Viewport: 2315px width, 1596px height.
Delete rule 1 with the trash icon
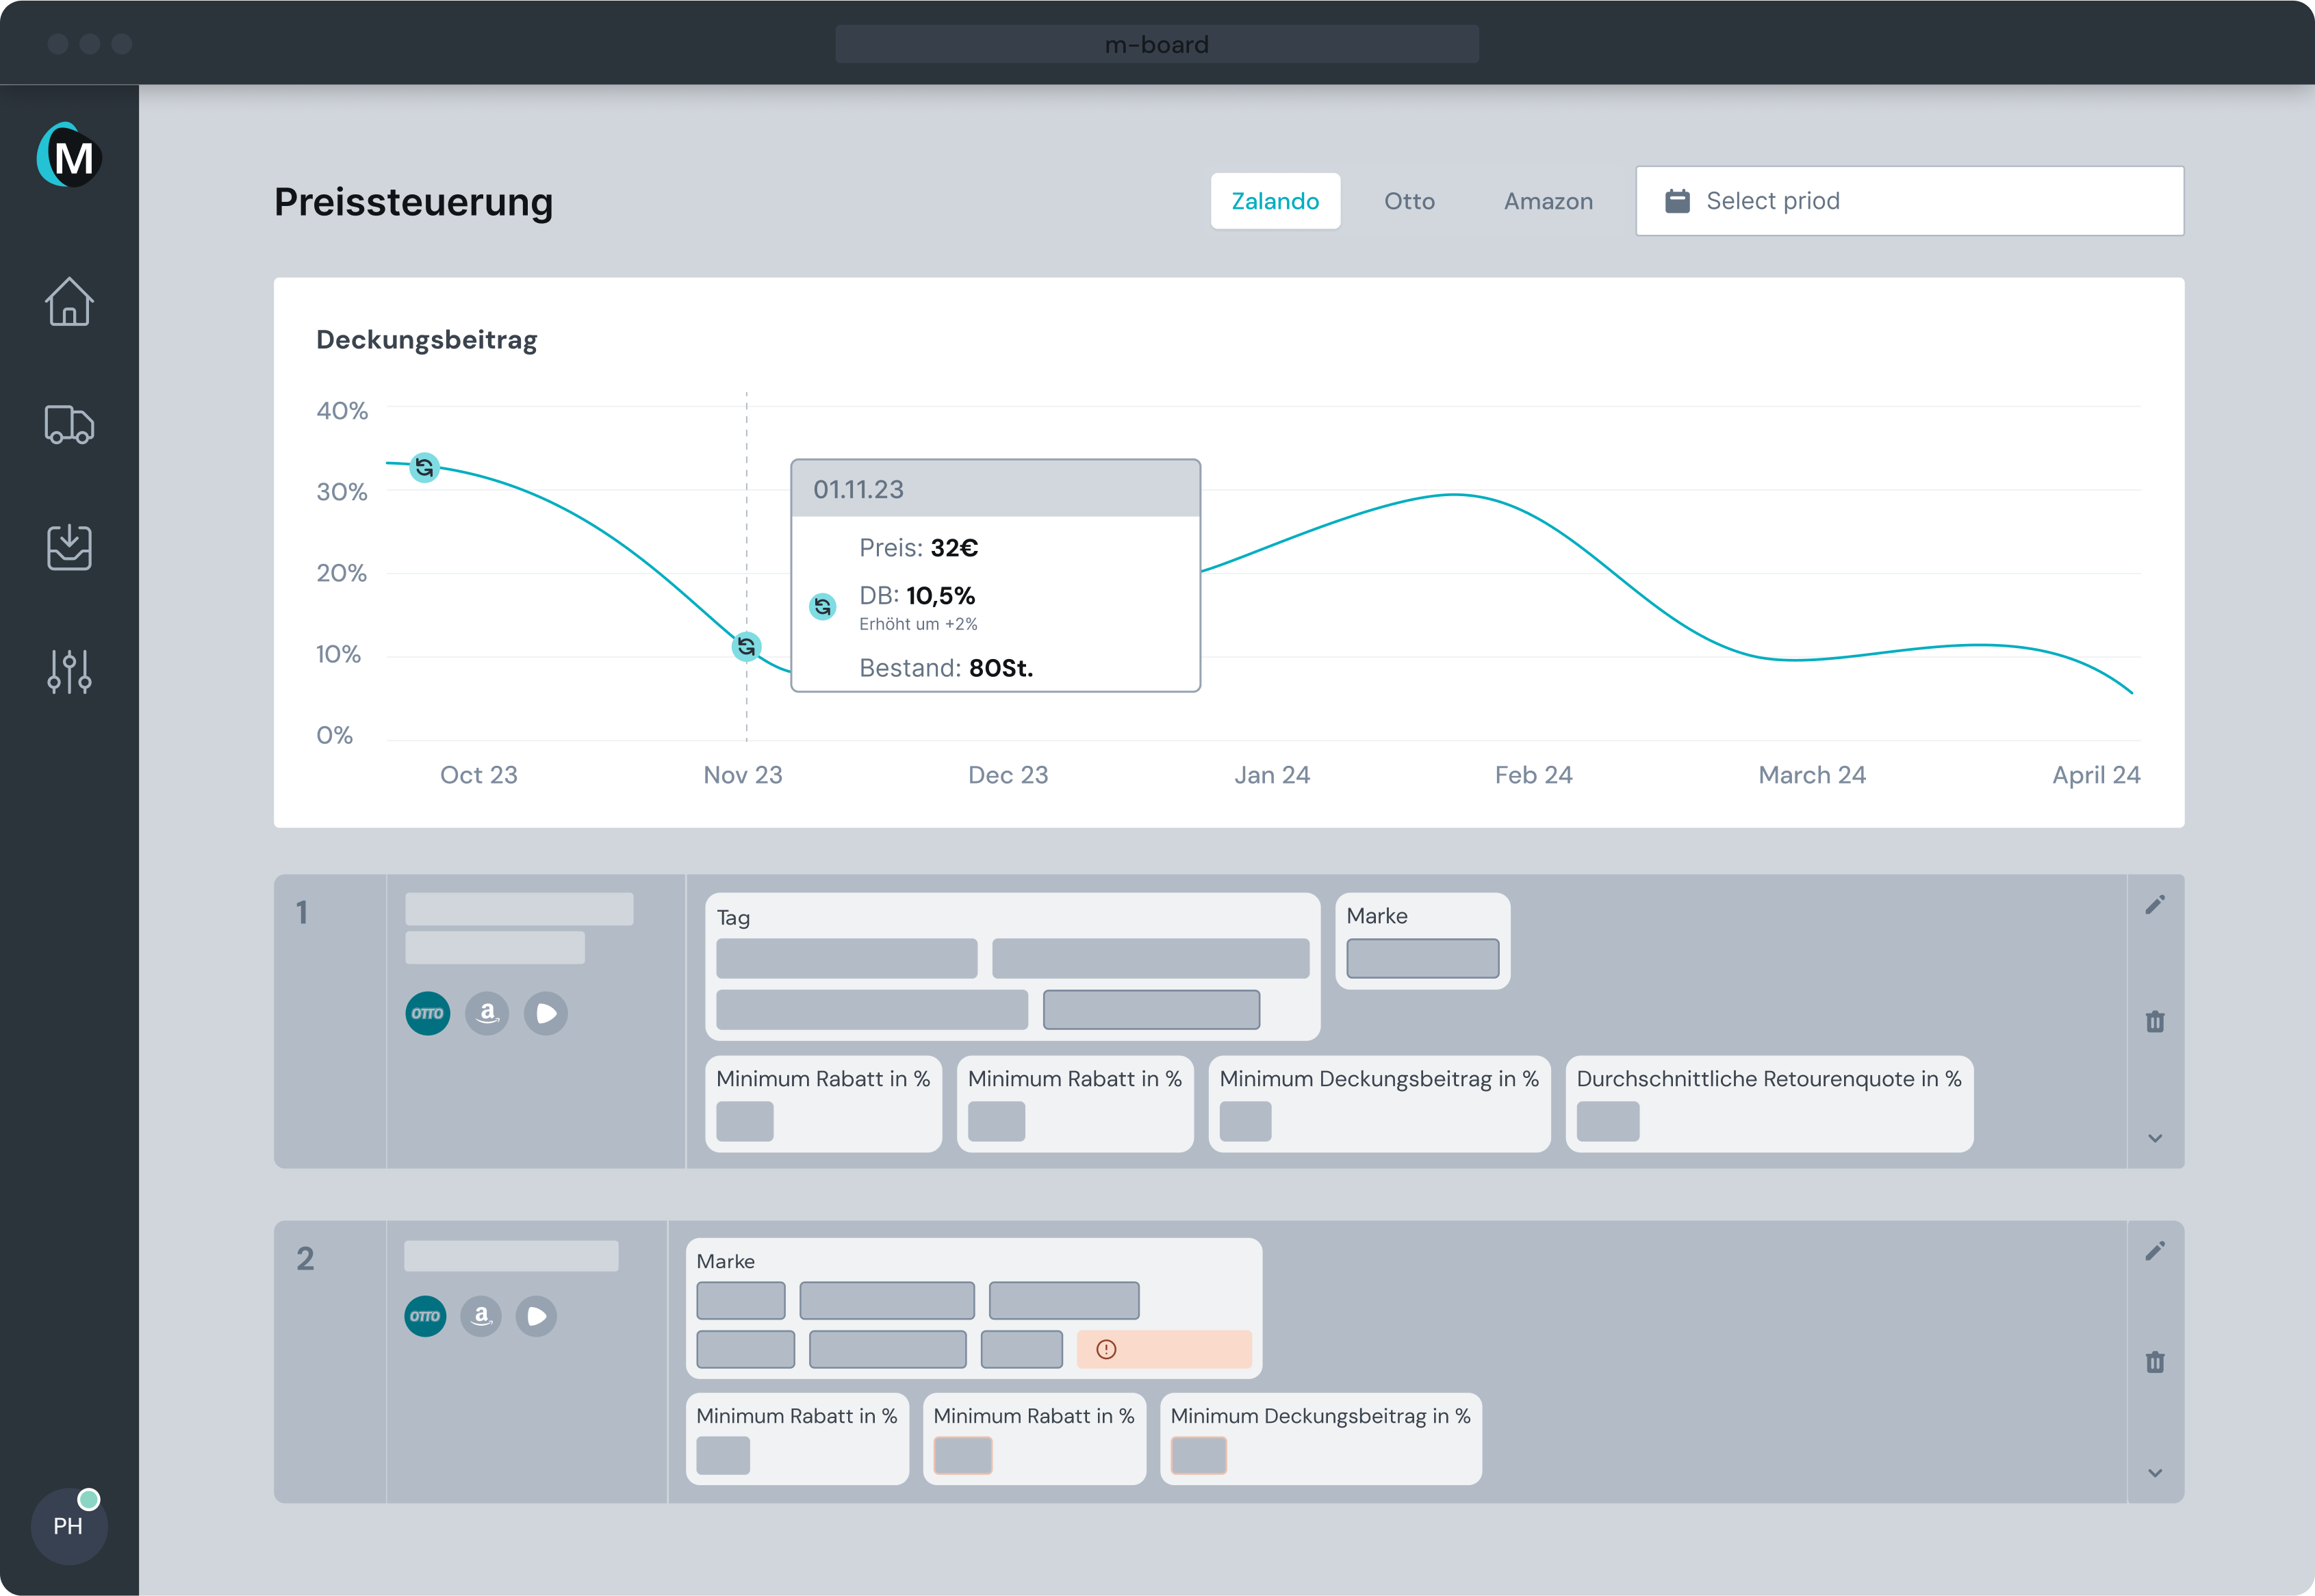[x=2155, y=1021]
